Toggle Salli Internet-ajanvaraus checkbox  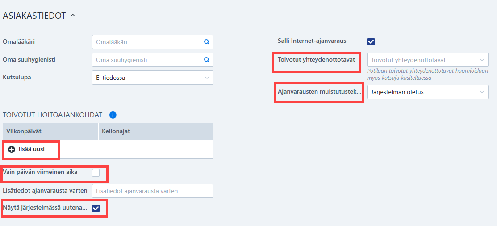pos(371,41)
